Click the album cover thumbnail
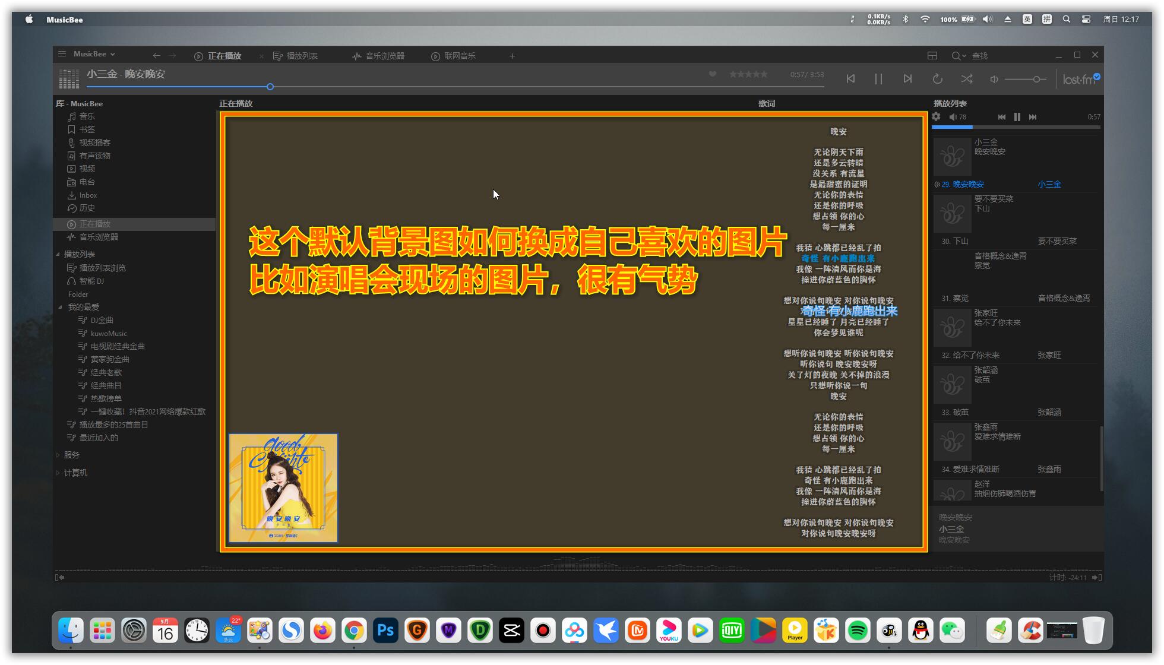 (283, 487)
